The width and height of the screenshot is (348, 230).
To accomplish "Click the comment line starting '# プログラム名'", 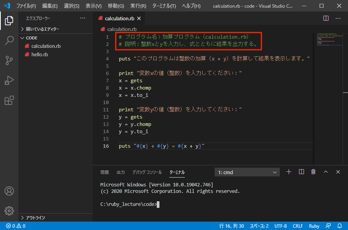I will (184, 37).
